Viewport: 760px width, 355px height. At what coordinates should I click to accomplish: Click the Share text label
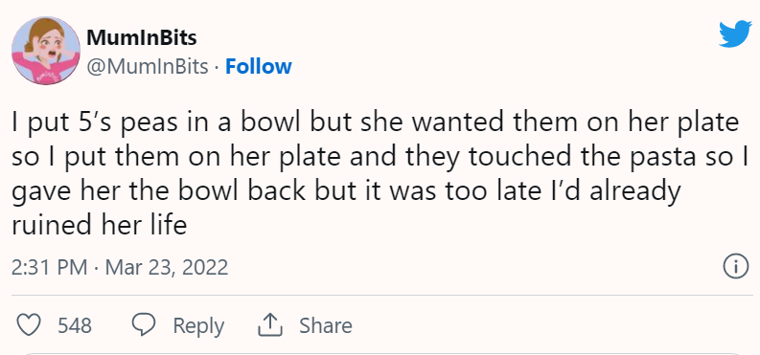326,325
